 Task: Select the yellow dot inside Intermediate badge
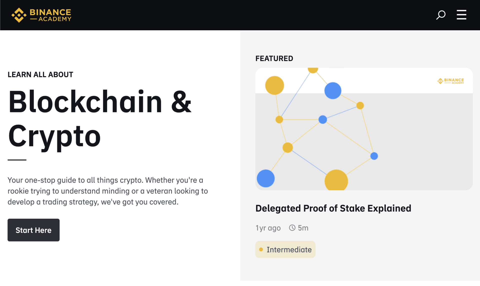pos(261,249)
